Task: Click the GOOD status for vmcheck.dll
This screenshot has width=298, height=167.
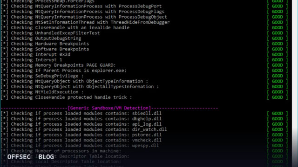Action: [x=278, y=140]
